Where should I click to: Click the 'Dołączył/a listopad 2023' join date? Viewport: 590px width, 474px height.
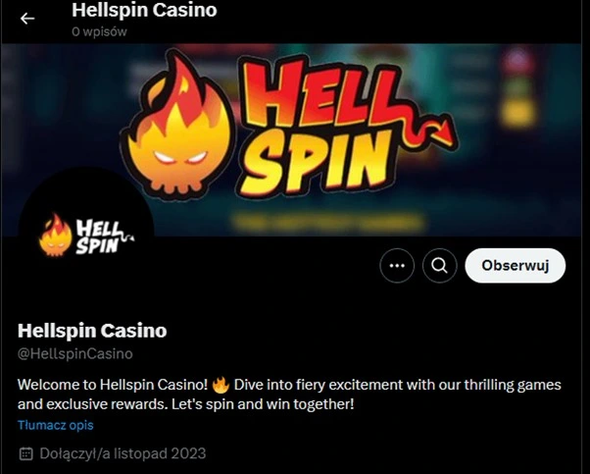point(123,453)
